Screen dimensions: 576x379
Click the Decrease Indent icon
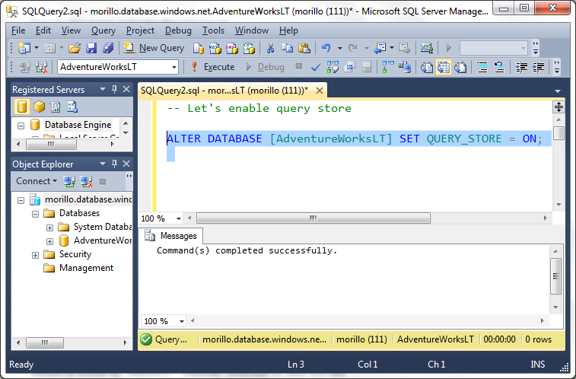pos(521,67)
